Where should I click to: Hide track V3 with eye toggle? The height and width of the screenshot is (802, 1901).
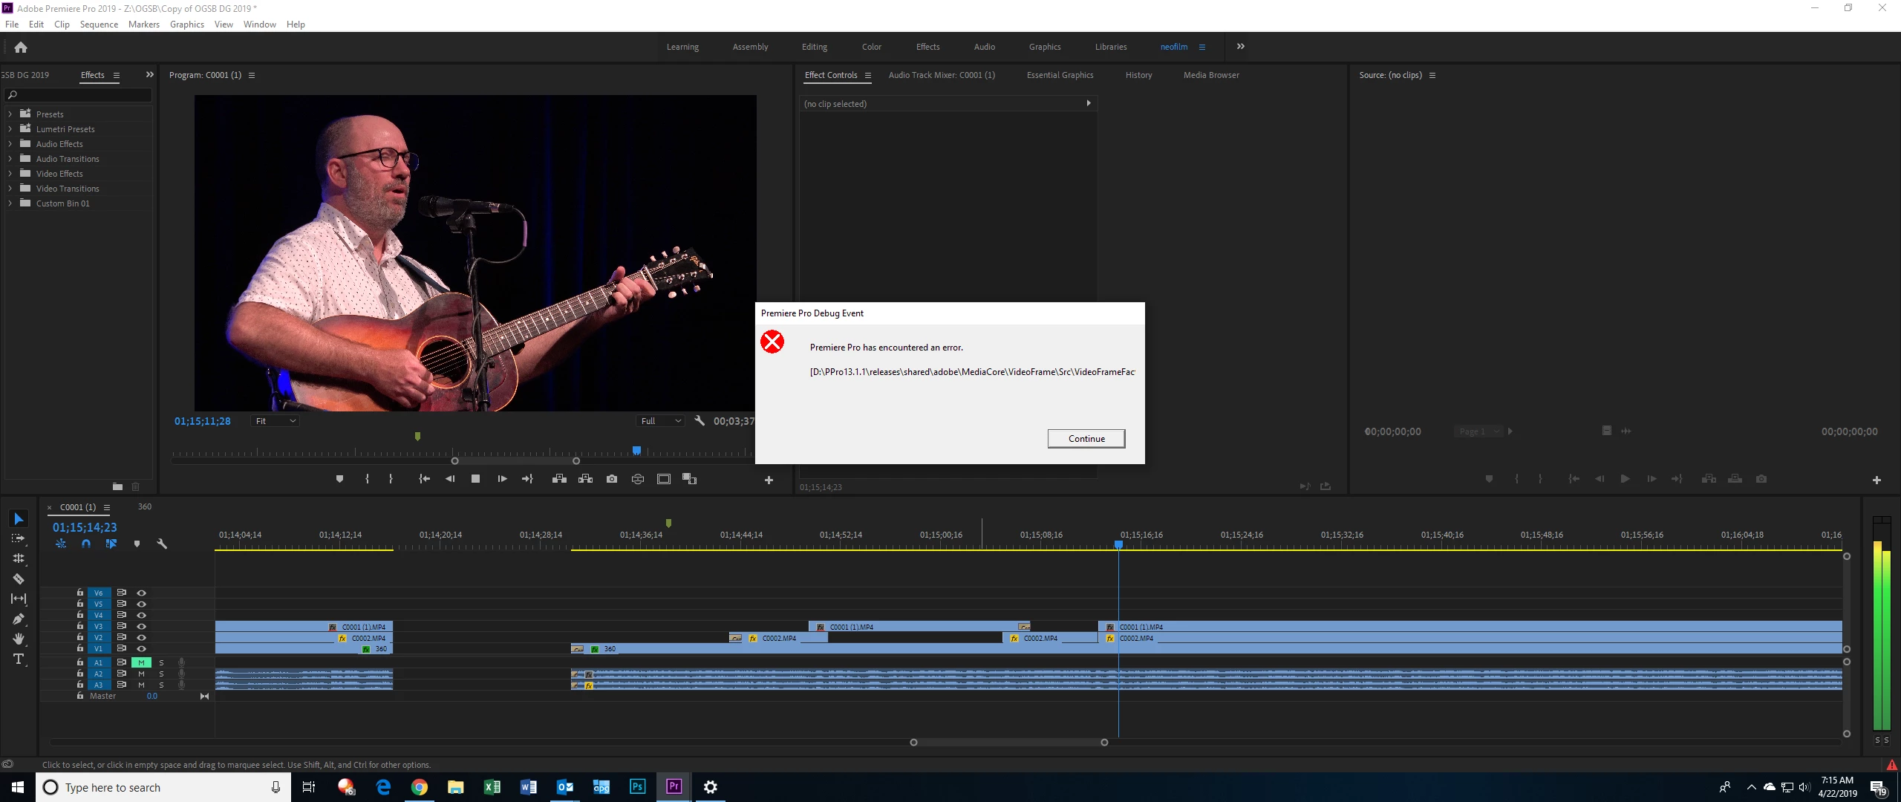[x=141, y=626]
